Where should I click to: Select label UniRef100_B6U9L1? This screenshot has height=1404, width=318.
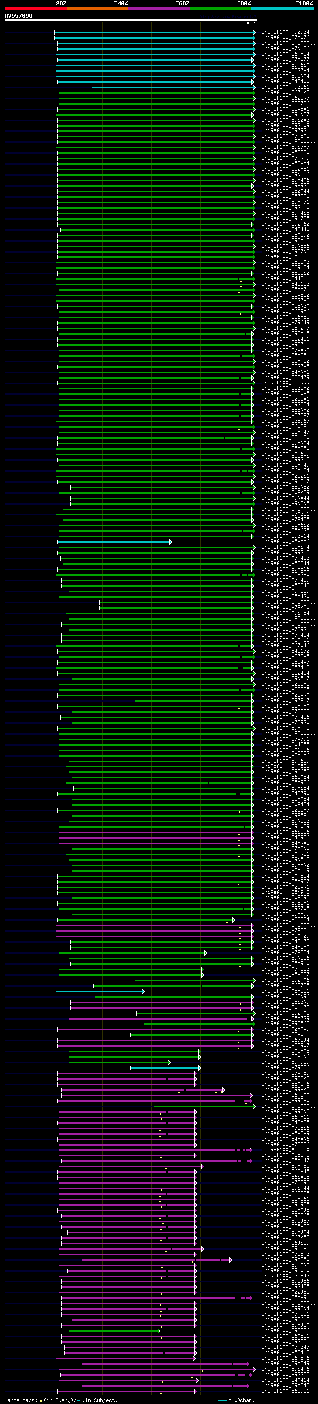285,1392
